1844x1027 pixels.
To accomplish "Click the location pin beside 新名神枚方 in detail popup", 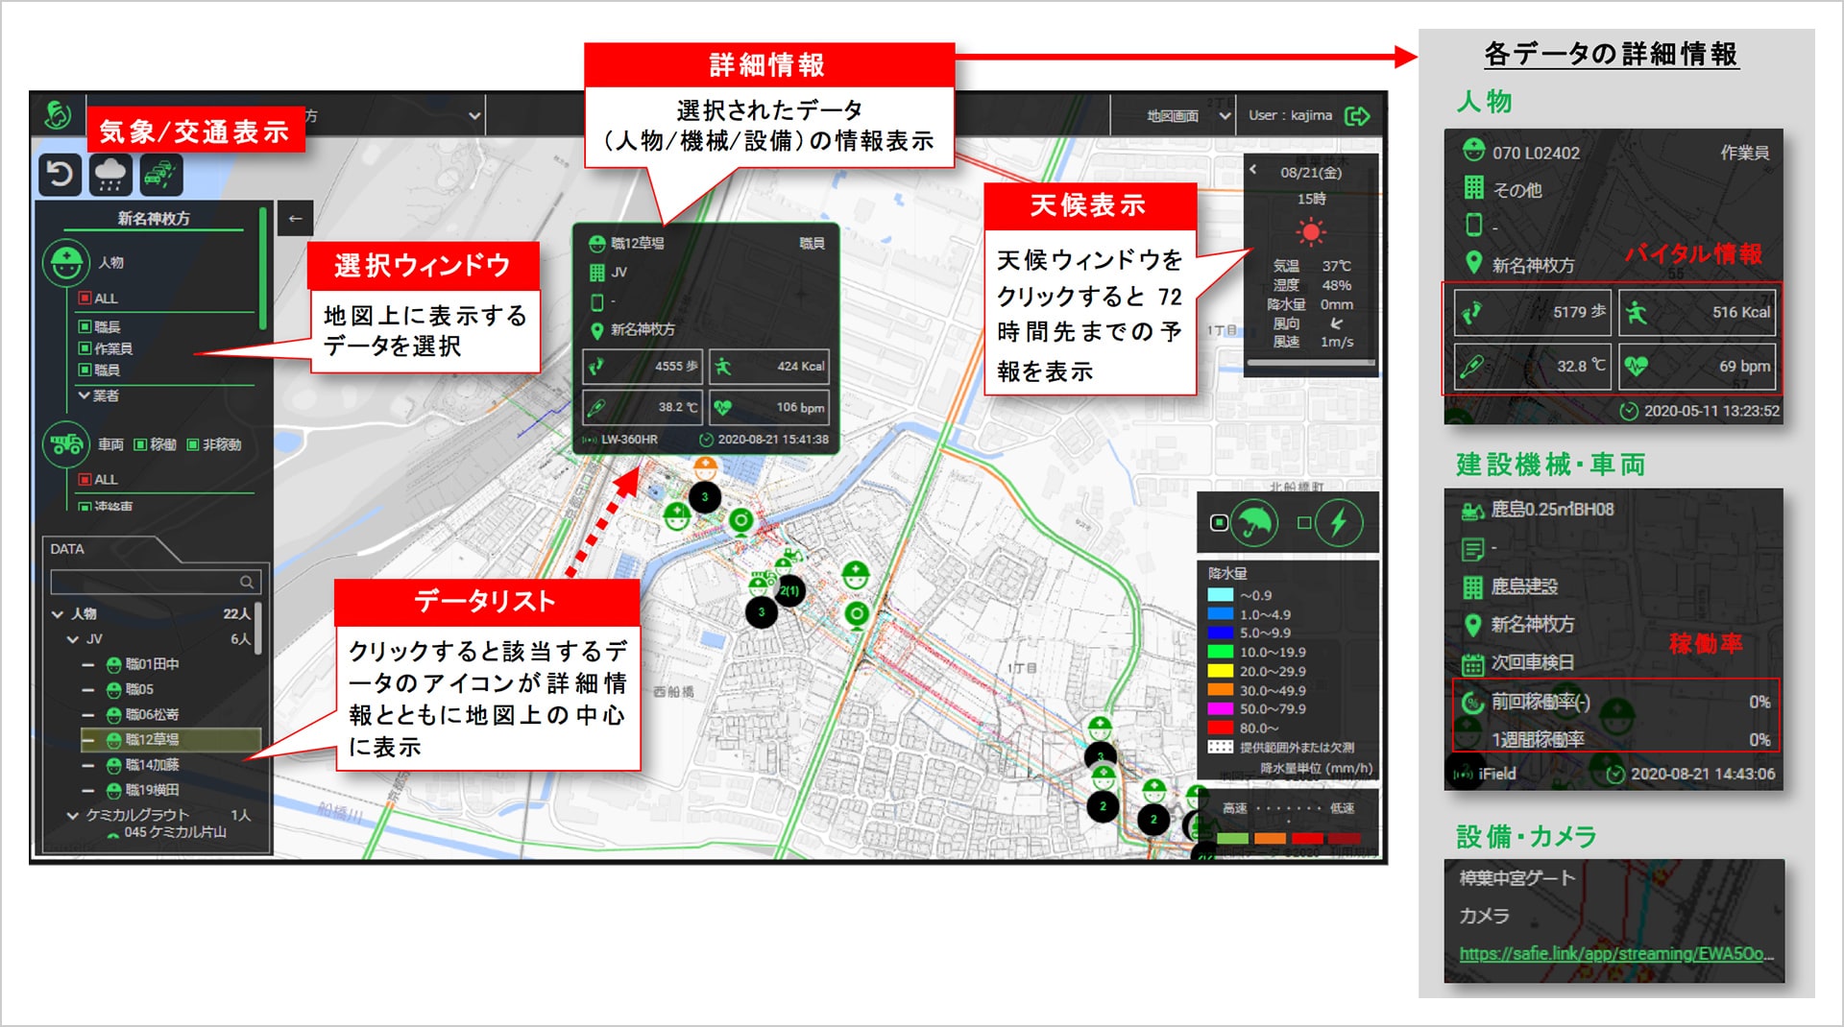I will coord(596,330).
